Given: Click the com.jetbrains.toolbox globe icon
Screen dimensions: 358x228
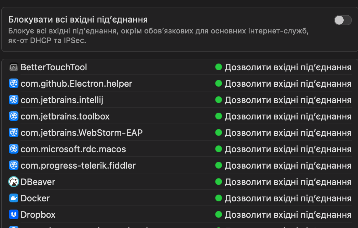Looking at the screenshot, I should pyautogui.click(x=13, y=116).
